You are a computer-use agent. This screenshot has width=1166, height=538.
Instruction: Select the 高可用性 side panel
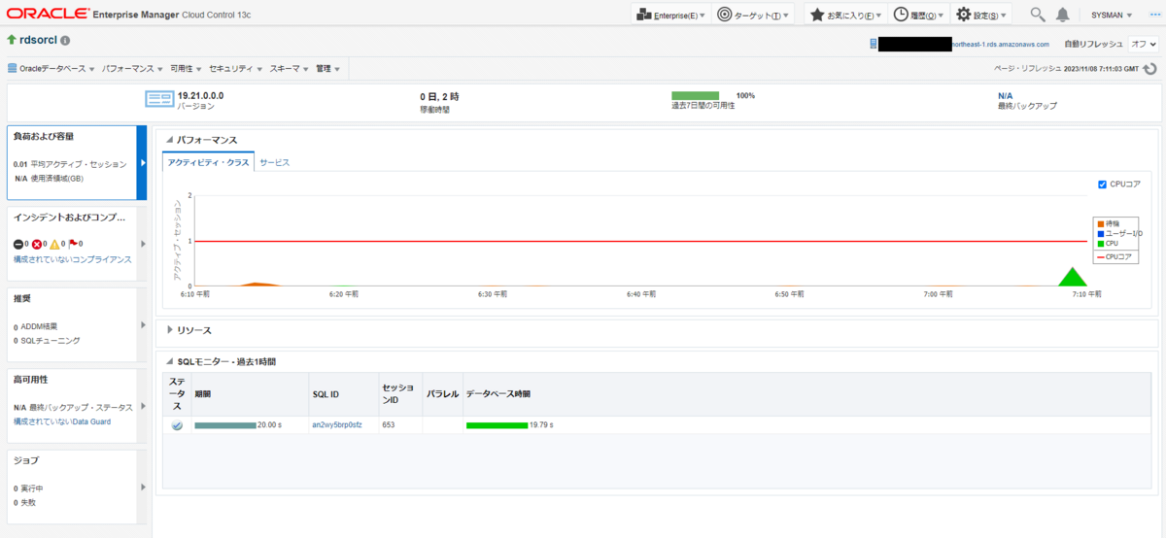72,406
